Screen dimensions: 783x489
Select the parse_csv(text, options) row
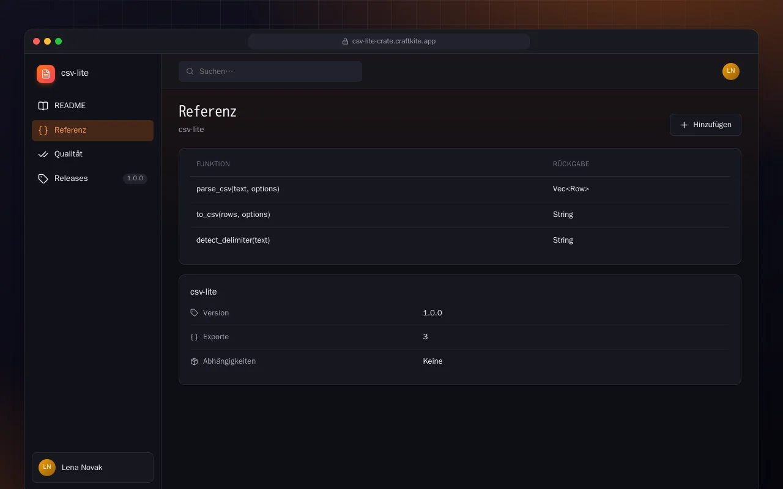click(460, 189)
